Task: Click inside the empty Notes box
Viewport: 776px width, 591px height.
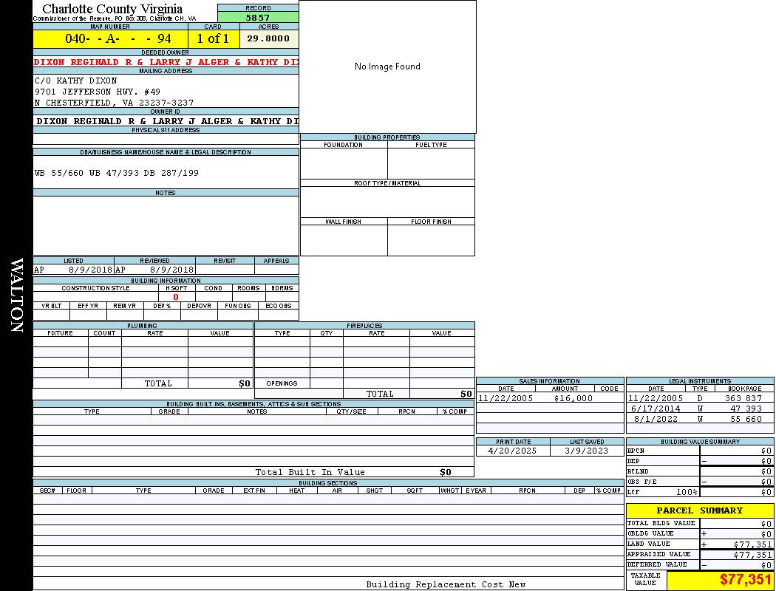Action: (x=166, y=225)
